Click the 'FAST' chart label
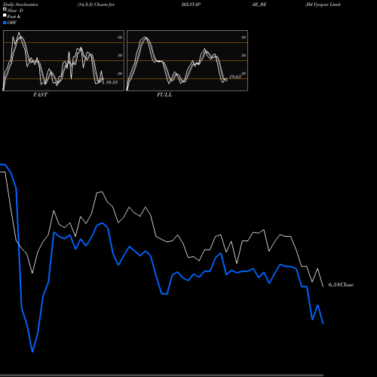 40,95
